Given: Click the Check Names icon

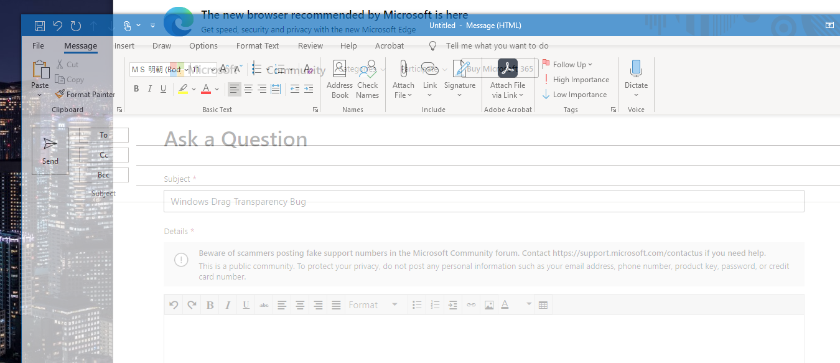Looking at the screenshot, I should [367, 79].
